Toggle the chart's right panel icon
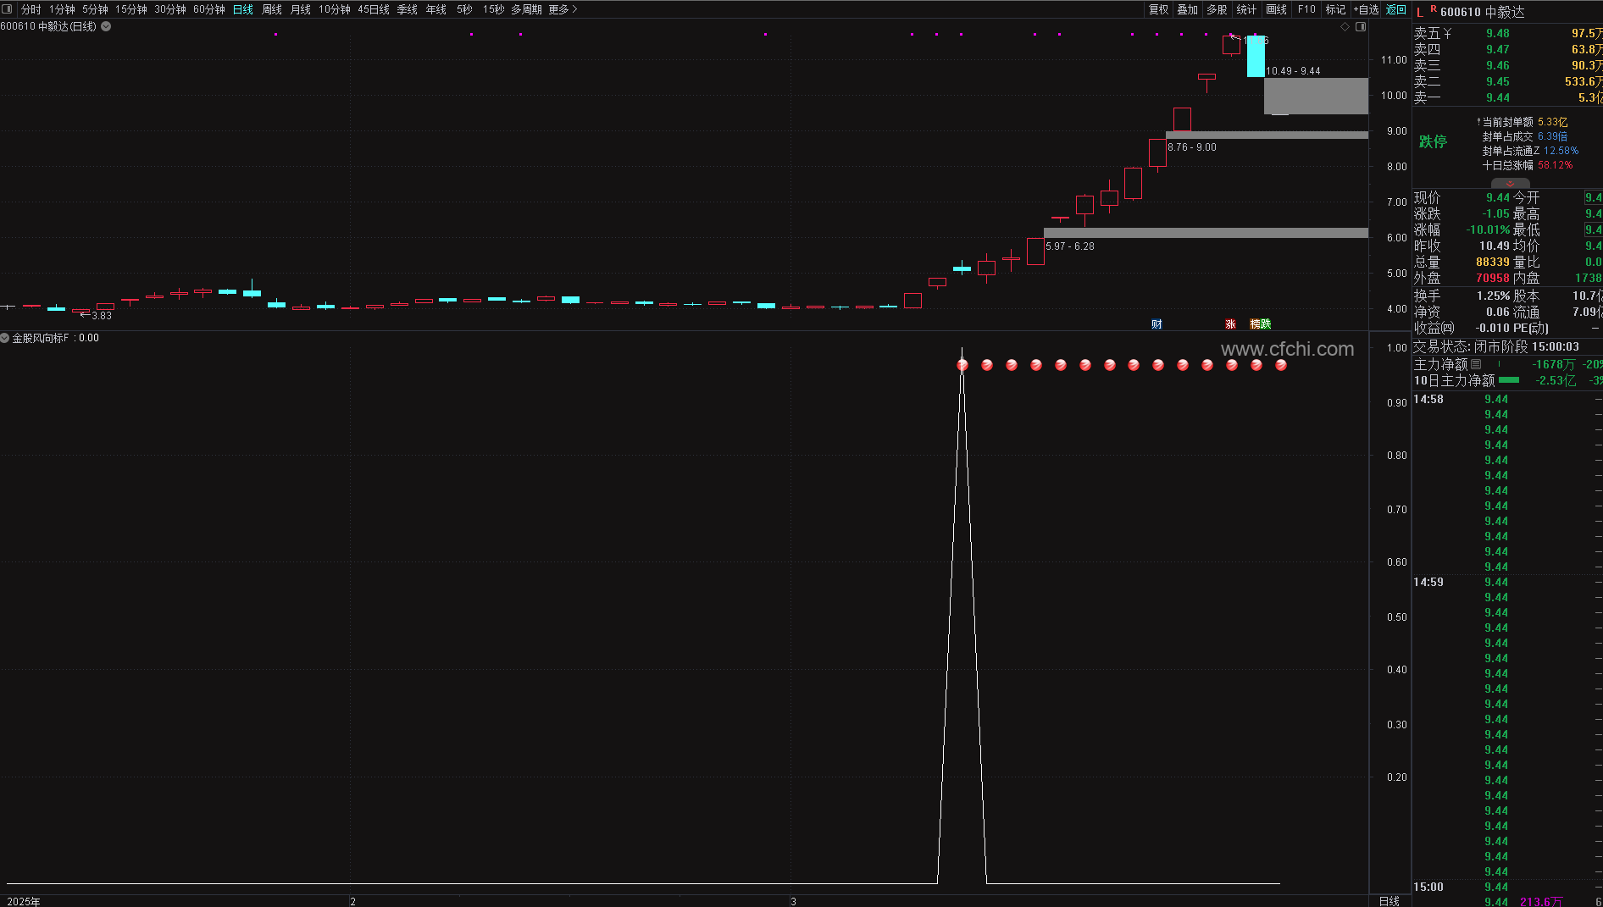 (x=1361, y=27)
